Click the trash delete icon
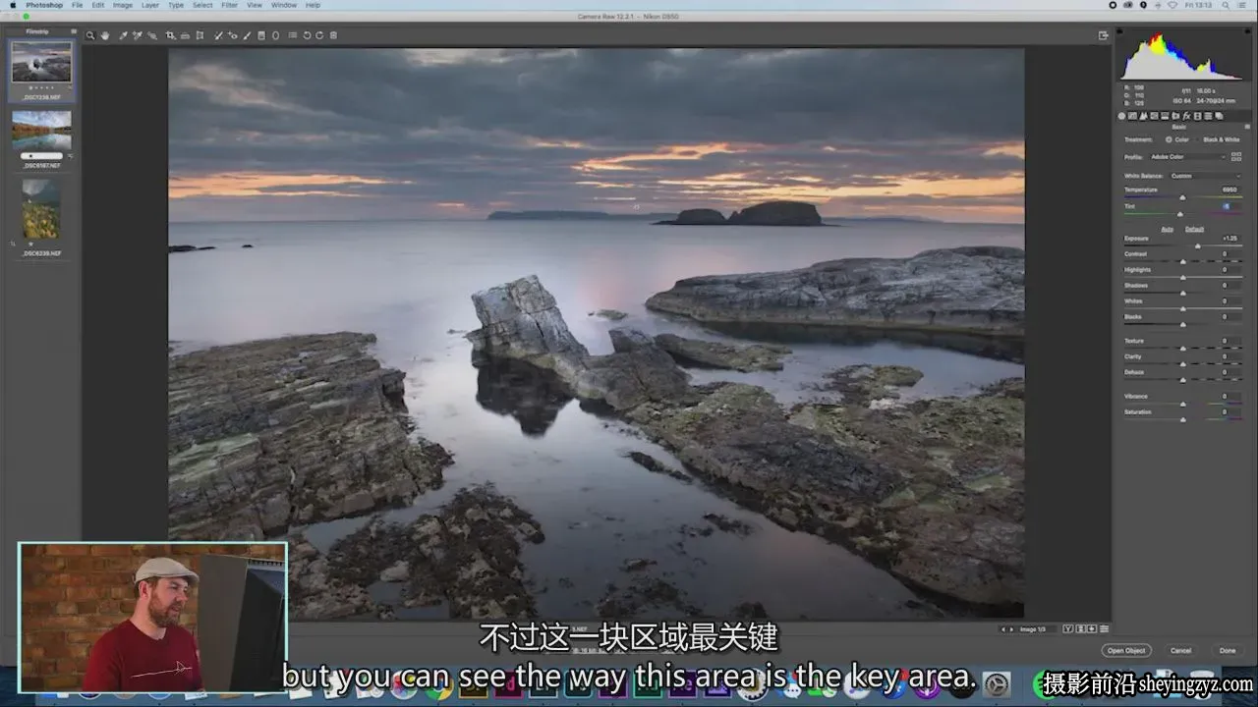 pos(333,35)
